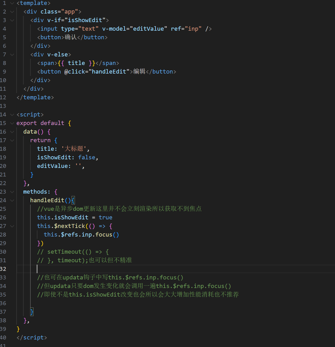Click 'this.$nextTick' call
The image size is (335, 347).
point(61,226)
